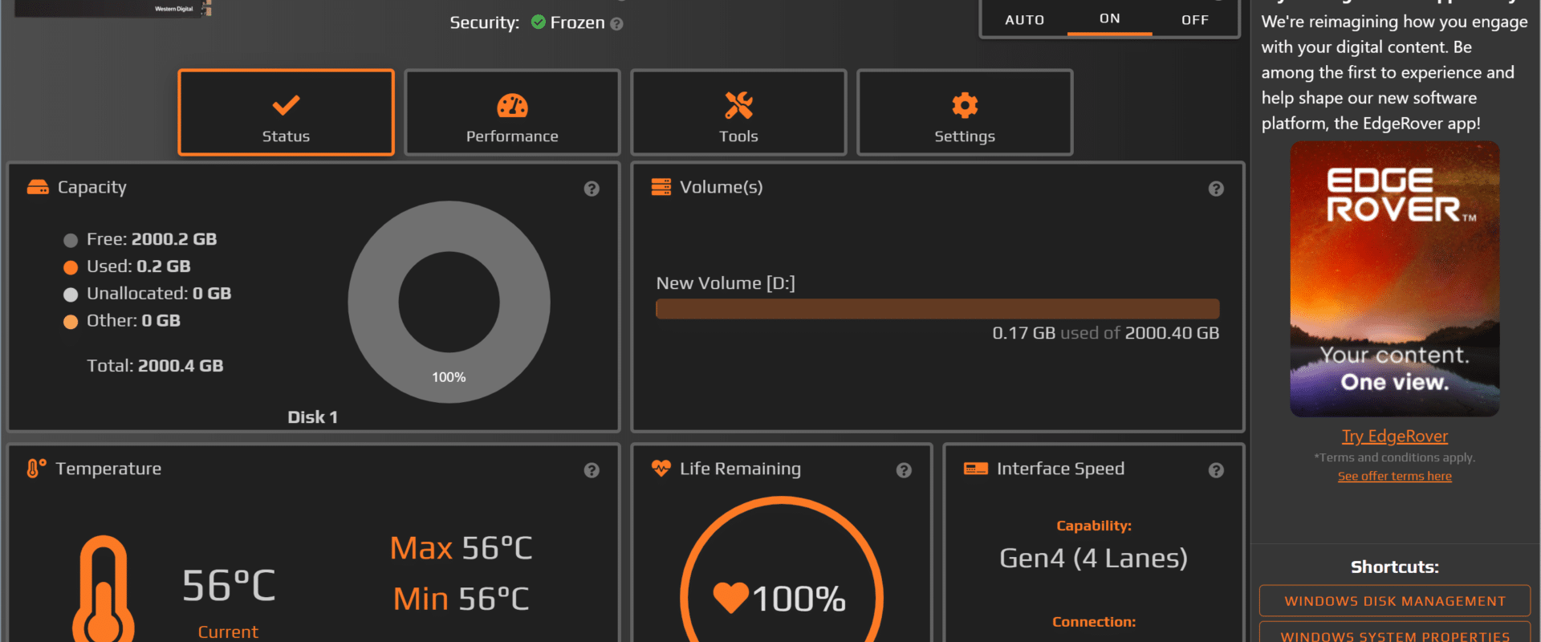Click the Used: 0.2 GB entry
Image resolution: width=1541 pixels, height=642 pixels.
(x=139, y=266)
